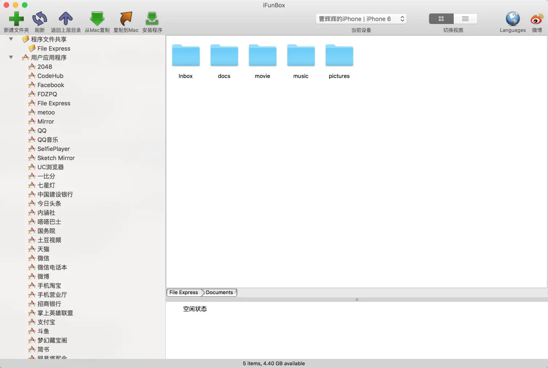The height and width of the screenshot is (368, 548).
Task: Collapse the 程序文件共享 tree section
Action: (11, 39)
